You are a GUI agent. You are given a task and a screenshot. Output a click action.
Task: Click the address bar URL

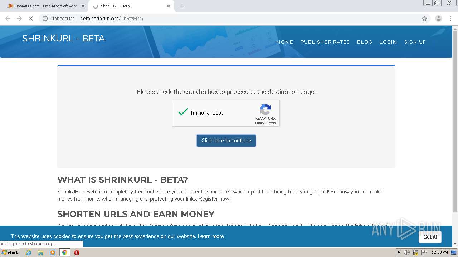point(112,19)
